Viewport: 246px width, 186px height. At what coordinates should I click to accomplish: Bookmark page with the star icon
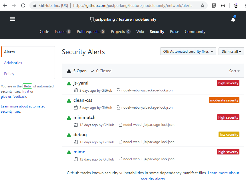click(x=203, y=5)
